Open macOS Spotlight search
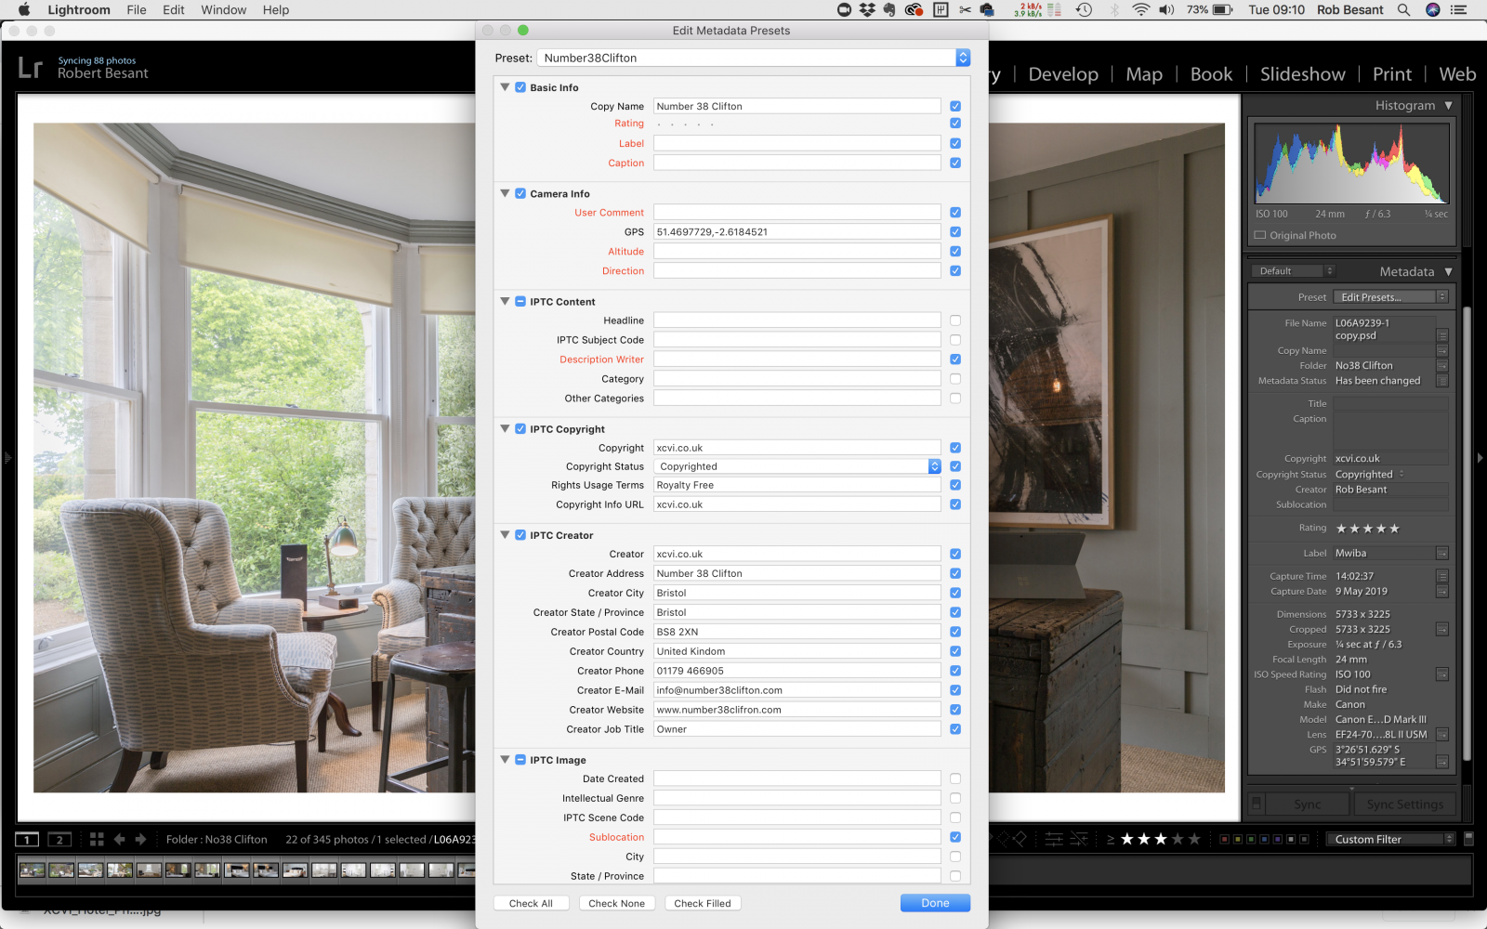This screenshot has height=929, width=1487. point(1404,9)
